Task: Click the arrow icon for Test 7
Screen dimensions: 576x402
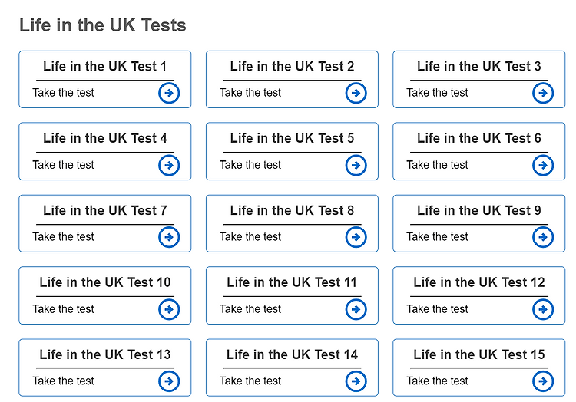Action: coord(169,237)
